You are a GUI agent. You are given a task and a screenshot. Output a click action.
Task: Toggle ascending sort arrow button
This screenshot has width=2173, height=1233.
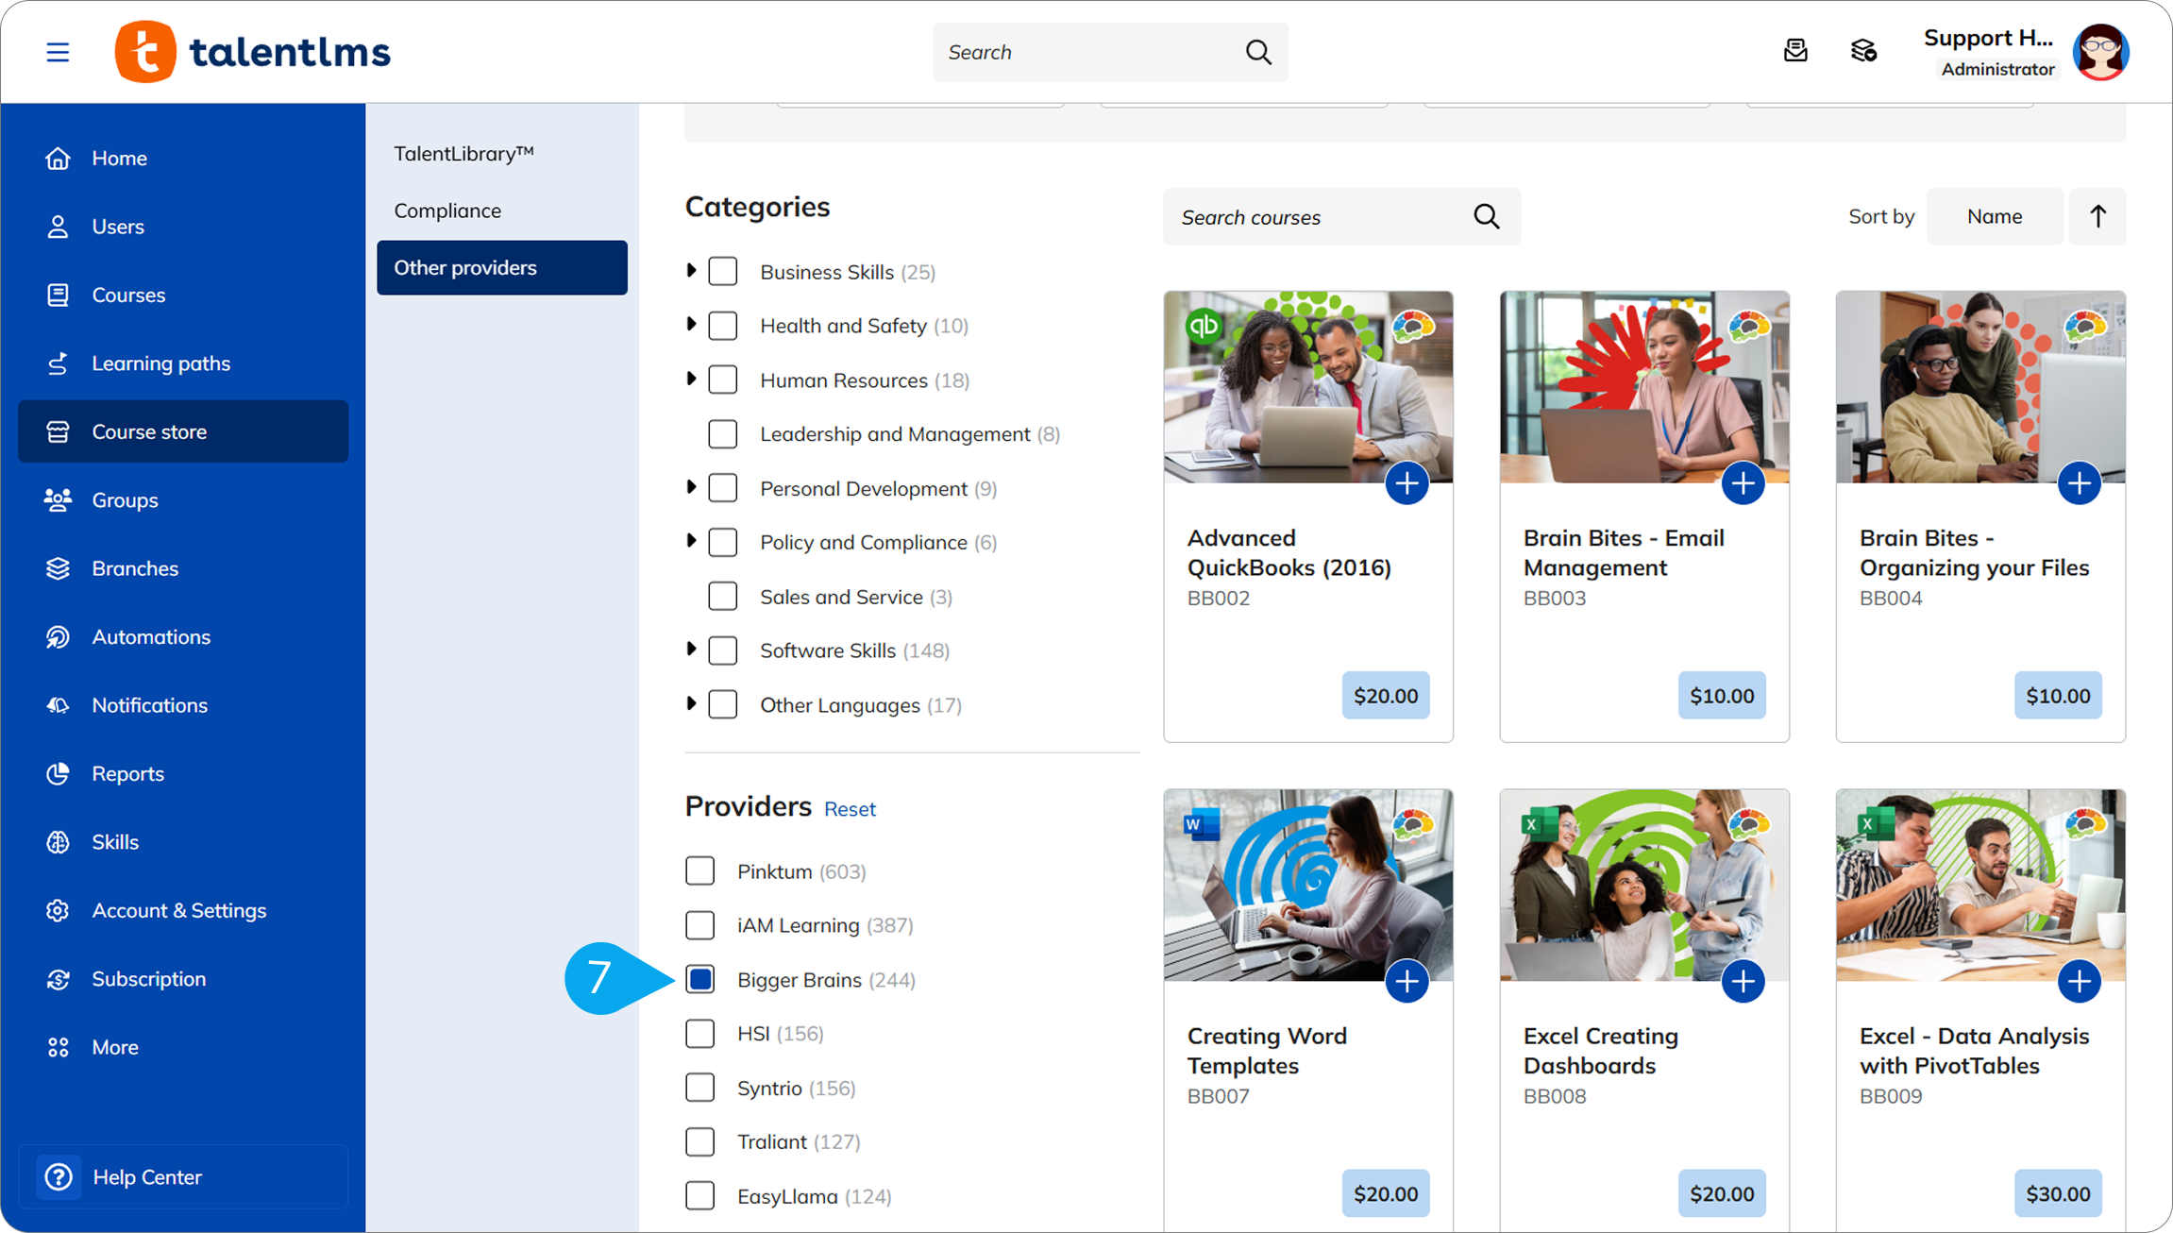click(x=2097, y=217)
